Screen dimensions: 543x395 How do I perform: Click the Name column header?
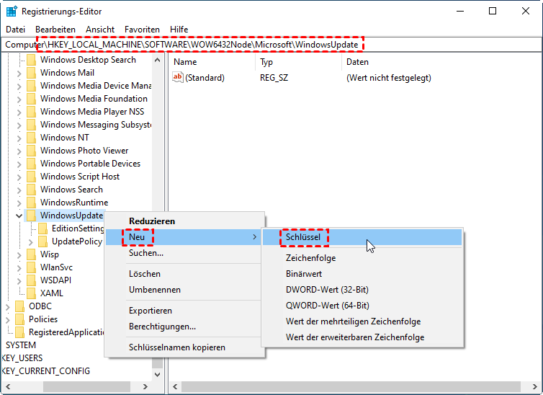212,62
